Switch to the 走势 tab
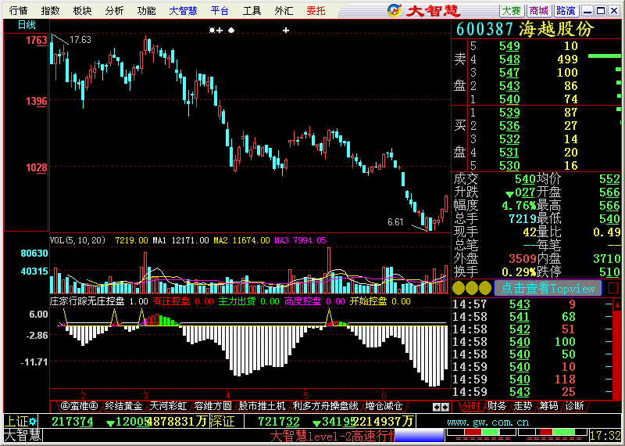Screen dimensions: 625x446 click(x=523, y=406)
